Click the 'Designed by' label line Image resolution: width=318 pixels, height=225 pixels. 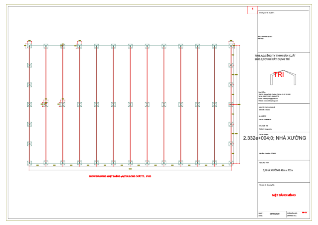265,129
